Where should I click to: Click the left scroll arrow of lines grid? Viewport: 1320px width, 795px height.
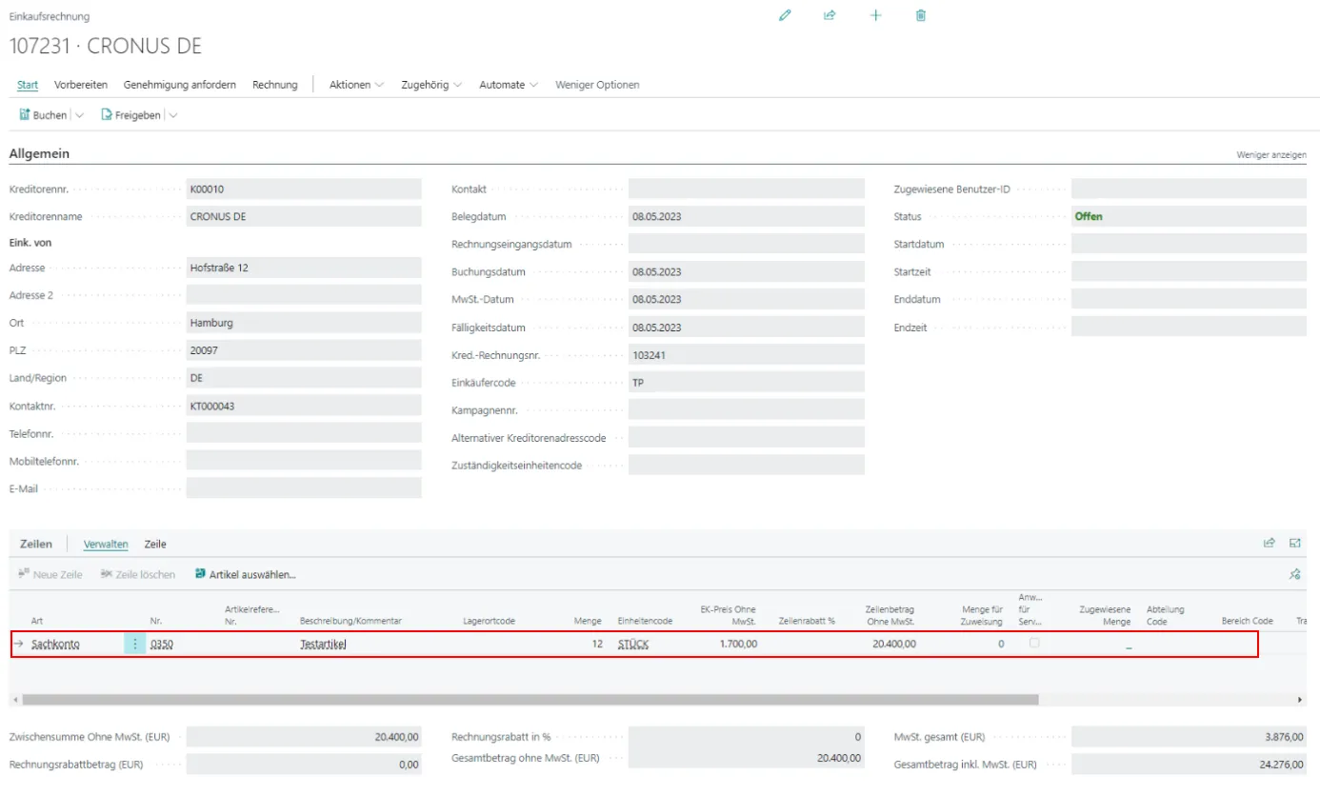point(13,700)
